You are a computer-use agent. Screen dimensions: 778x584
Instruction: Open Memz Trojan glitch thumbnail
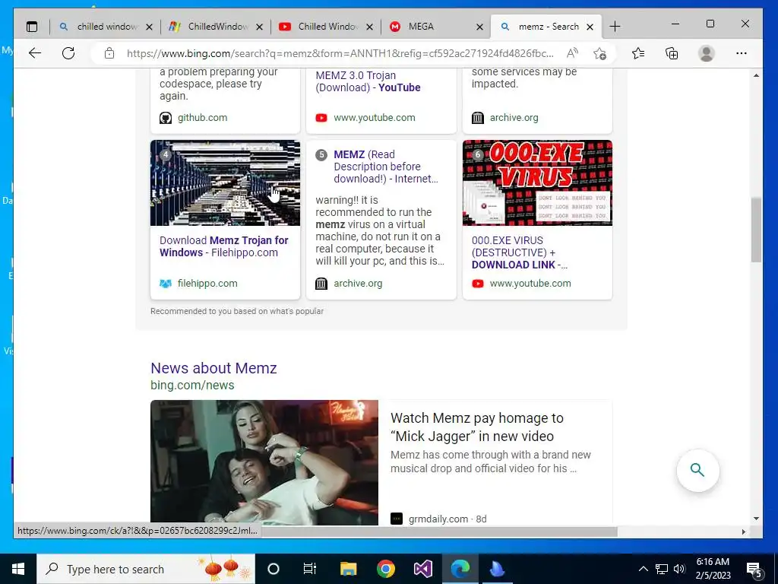click(x=225, y=182)
